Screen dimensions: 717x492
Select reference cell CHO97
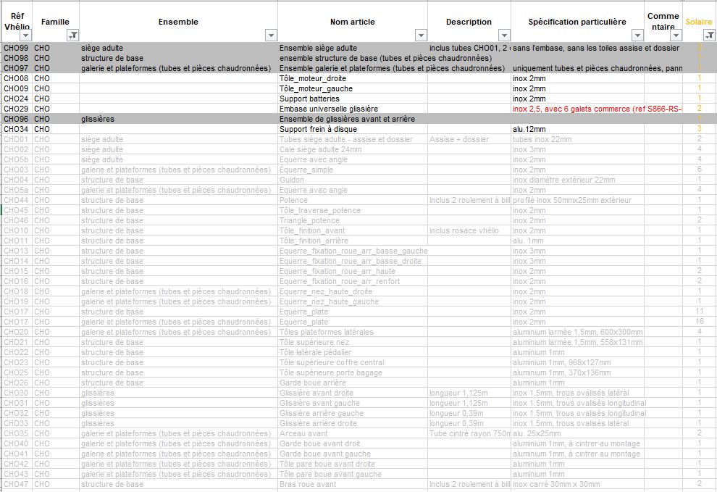click(x=17, y=68)
